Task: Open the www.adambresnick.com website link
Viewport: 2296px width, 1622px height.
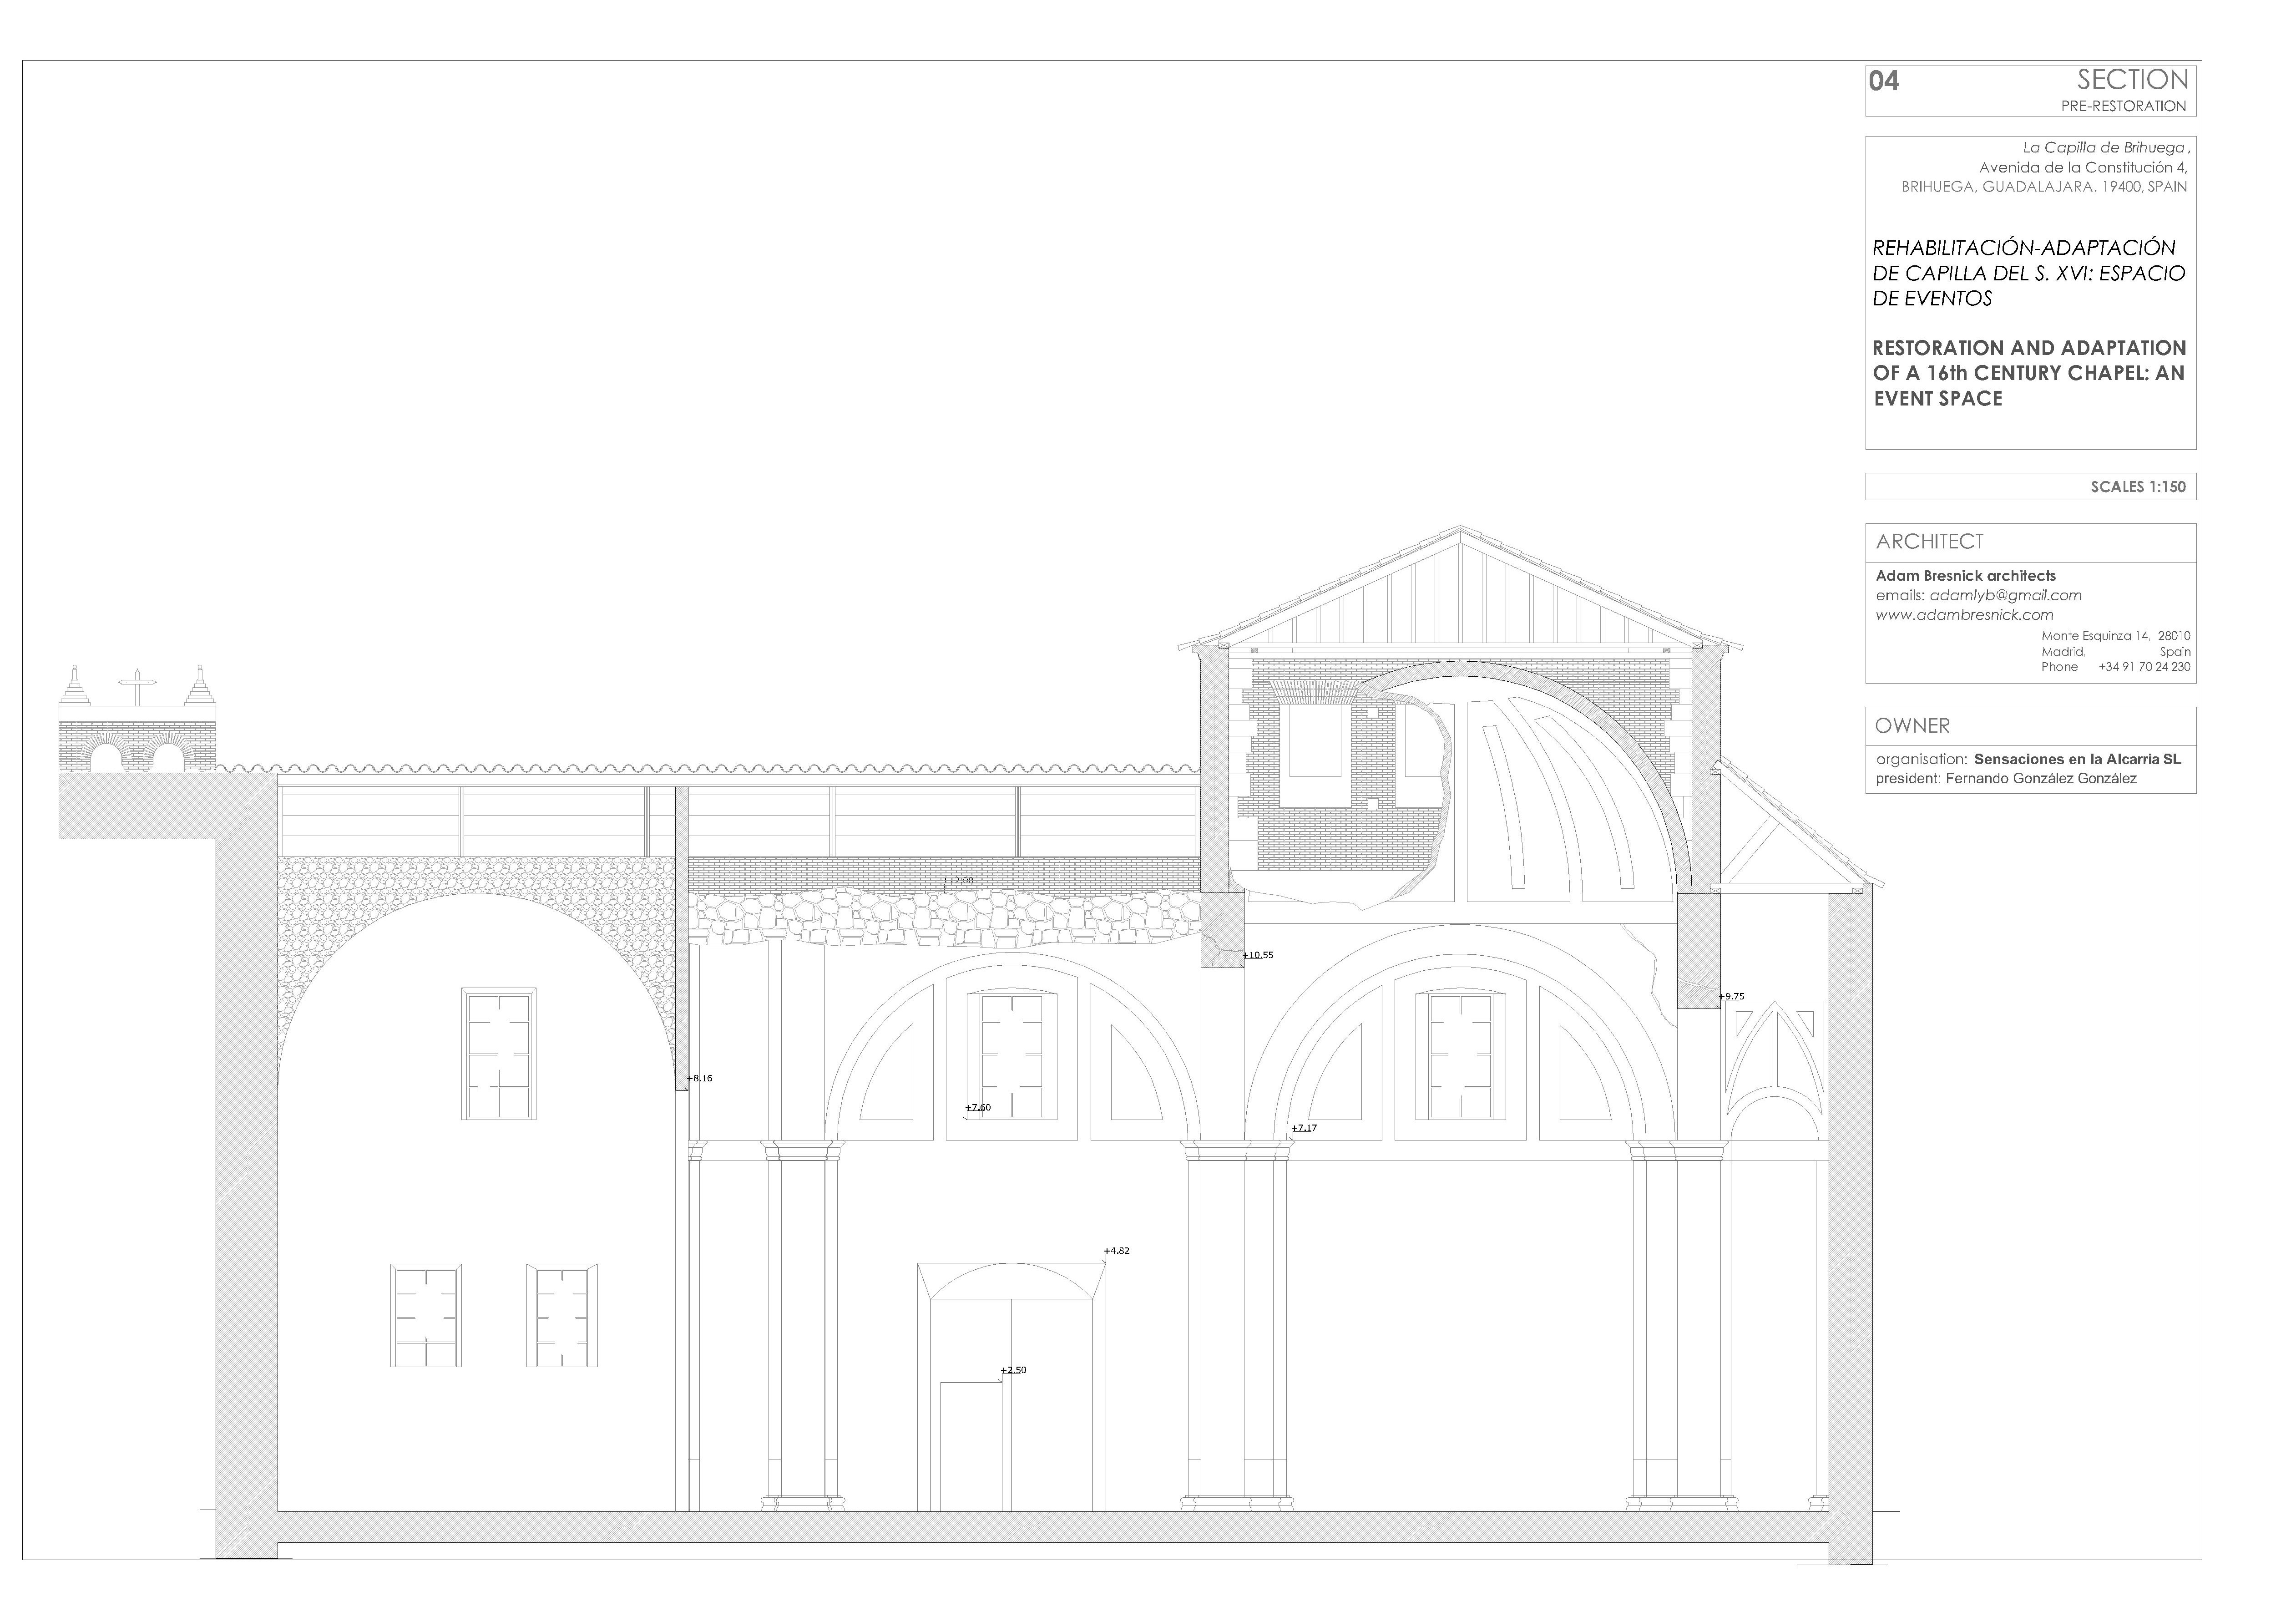Action: coord(1966,618)
